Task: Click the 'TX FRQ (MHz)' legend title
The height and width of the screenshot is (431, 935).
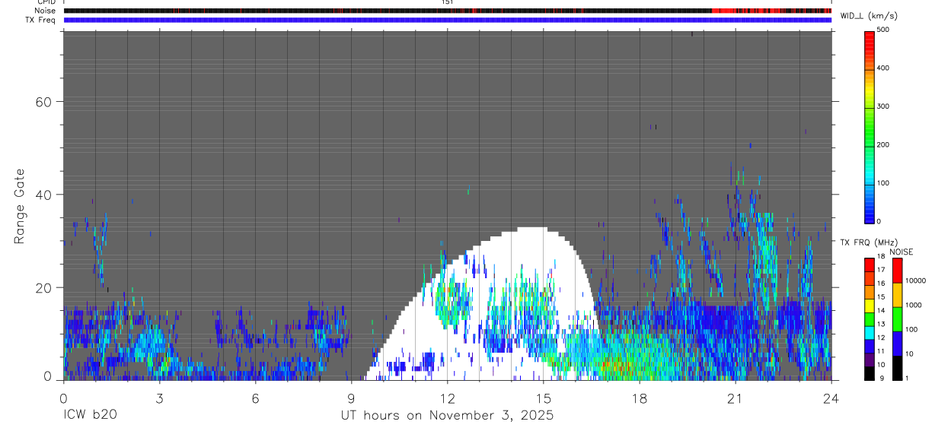Action: pos(867,242)
